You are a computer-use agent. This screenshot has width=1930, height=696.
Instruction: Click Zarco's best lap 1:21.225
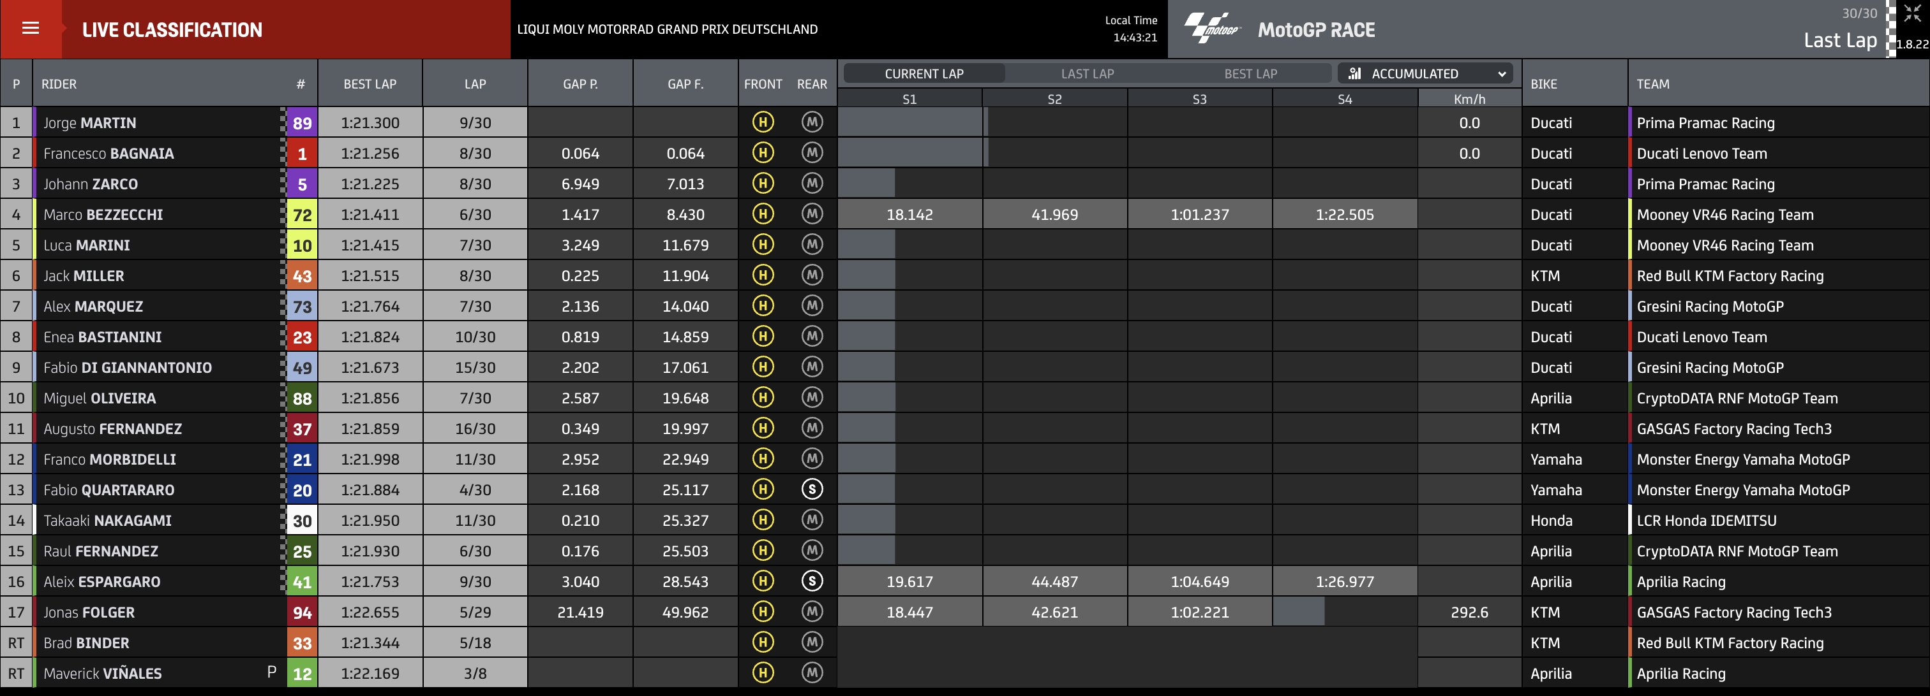click(370, 184)
